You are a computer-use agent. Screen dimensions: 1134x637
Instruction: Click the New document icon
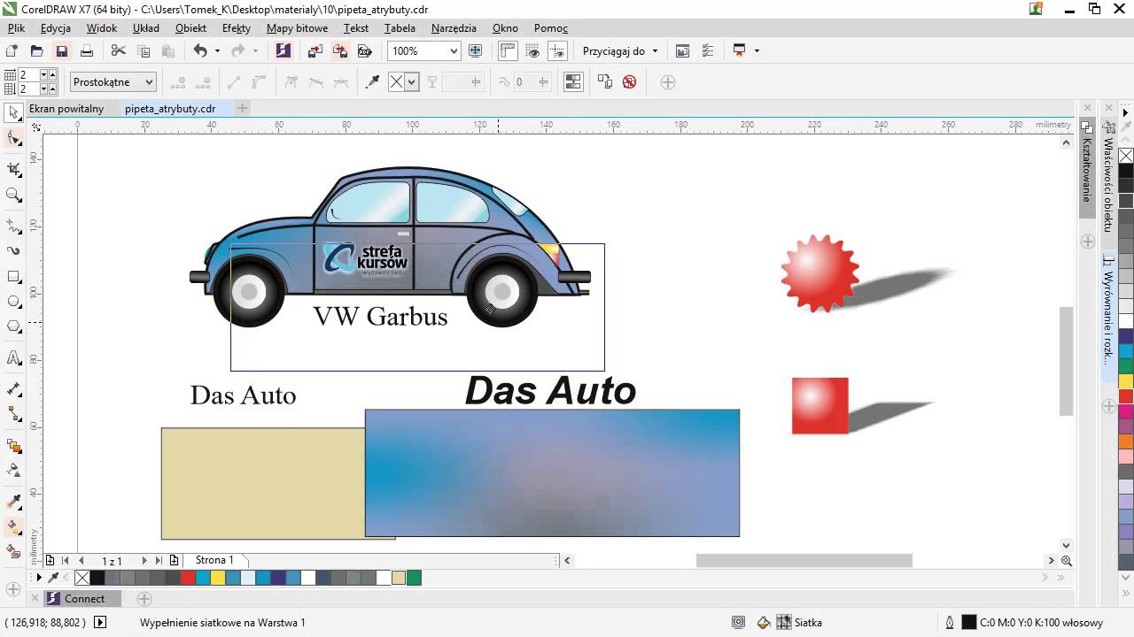point(12,51)
